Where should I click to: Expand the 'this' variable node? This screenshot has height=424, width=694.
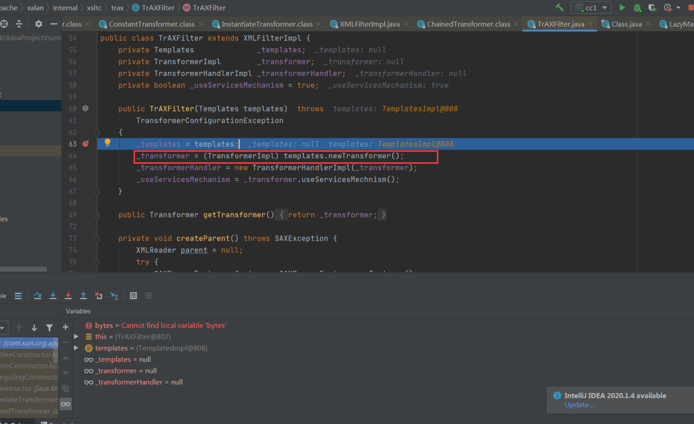pyautogui.click(x=76, y=337)
